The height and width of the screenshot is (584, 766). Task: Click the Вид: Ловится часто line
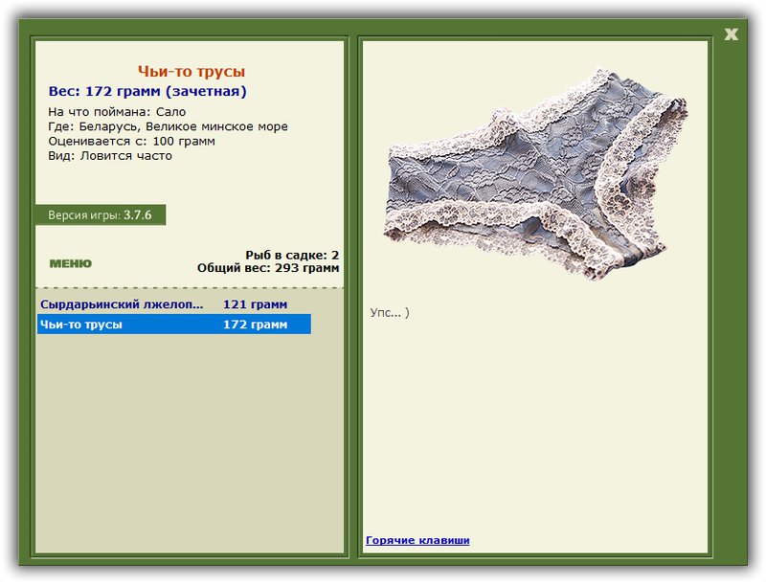coord(110,156)
